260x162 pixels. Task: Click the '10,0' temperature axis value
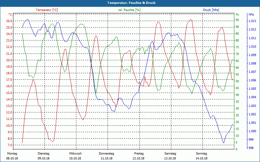click(9, 125)
